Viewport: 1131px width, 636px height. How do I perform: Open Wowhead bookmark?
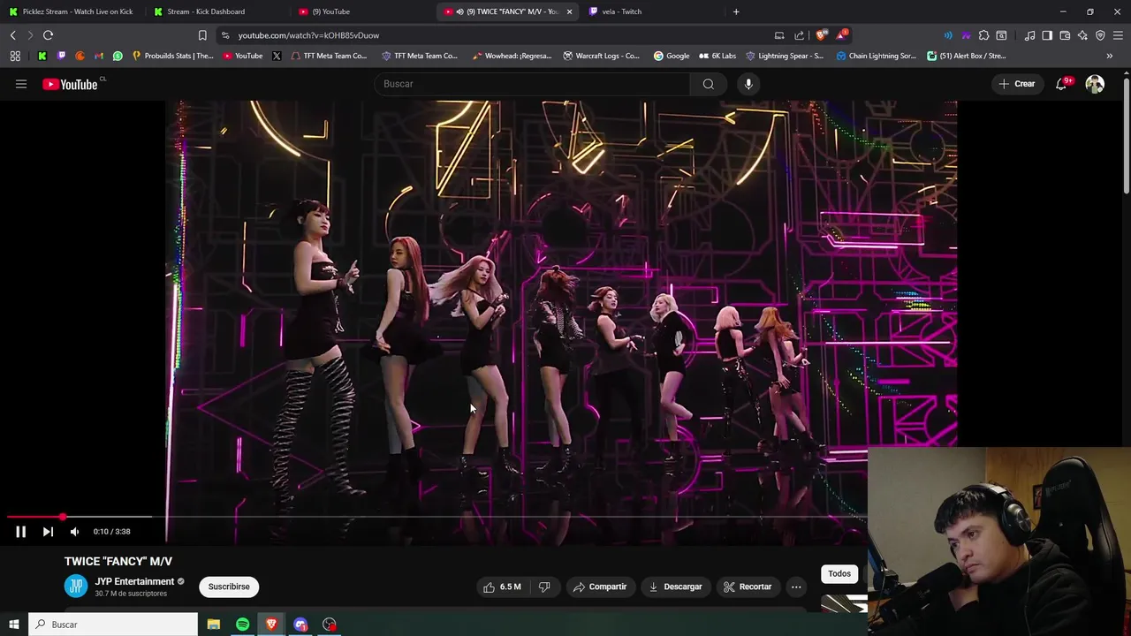512,56
